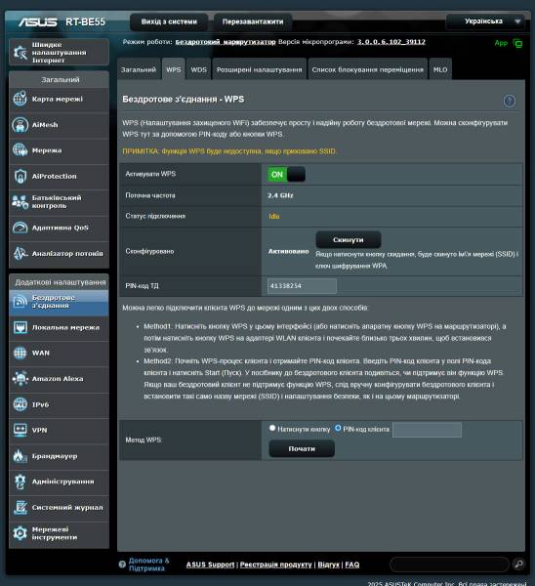Open the Системний журнал menu label
Image resolution: width=535 pixels, height=586 pixels.
click(x=67, y=508)
